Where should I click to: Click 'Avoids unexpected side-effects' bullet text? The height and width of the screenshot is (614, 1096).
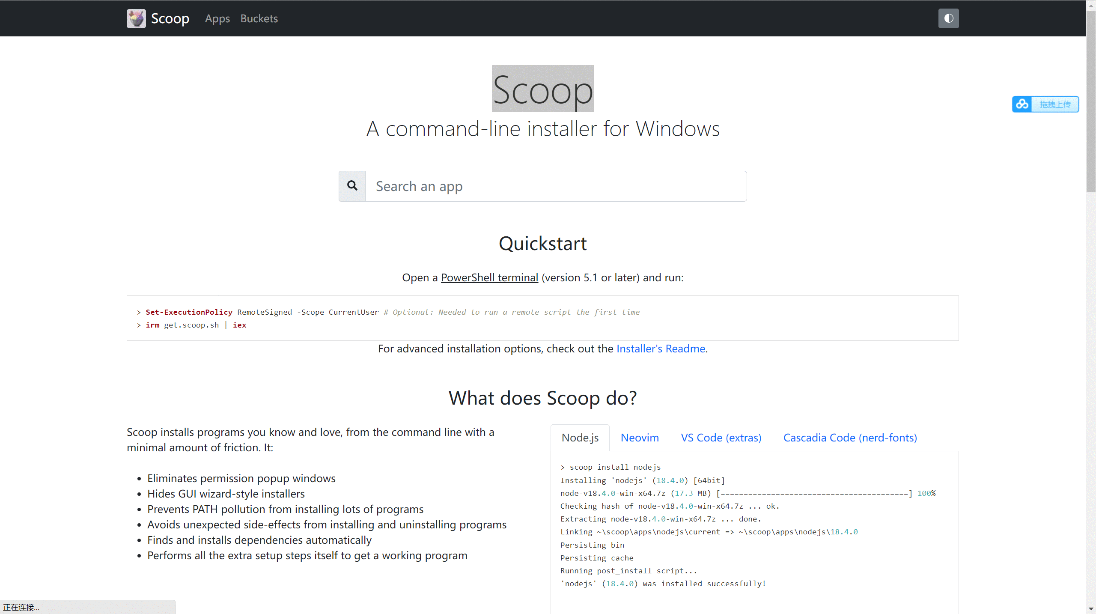(x=327, y=525)
